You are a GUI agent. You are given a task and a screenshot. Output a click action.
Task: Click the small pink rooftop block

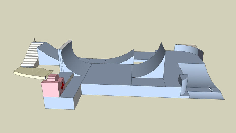click(x=53, y=76)
